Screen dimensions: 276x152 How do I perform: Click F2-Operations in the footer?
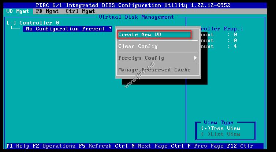pos(53,146)
